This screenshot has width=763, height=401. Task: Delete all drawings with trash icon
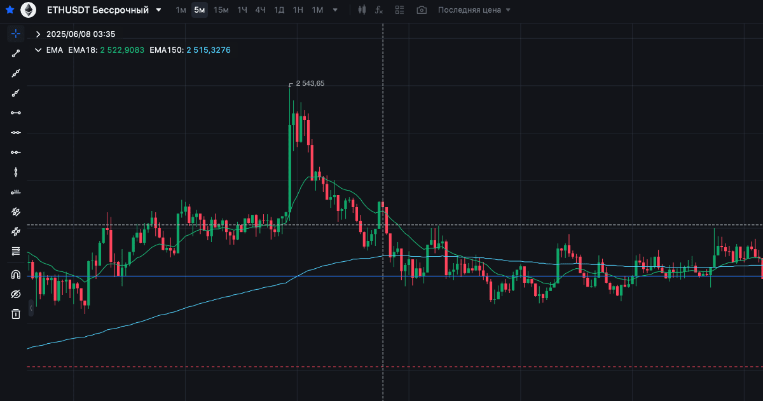(16, 314)
